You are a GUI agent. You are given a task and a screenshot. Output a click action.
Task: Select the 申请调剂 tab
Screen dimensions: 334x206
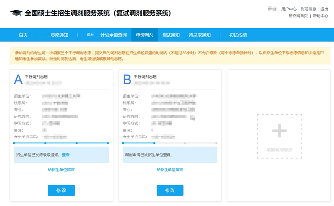click(145, 35)
